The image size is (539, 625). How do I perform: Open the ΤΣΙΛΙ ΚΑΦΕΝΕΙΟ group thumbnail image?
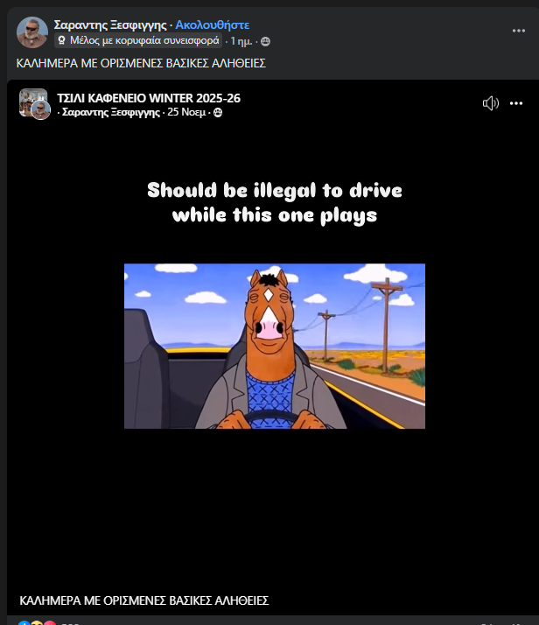pyautogui.click(x=33, y=102)
